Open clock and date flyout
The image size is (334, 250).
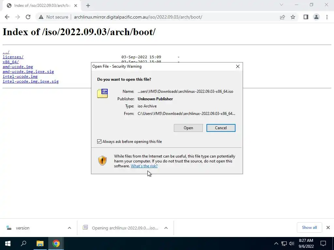point(306,243)
